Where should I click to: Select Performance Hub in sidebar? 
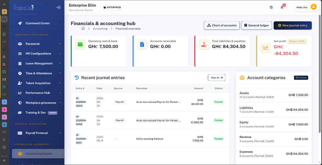38,93
